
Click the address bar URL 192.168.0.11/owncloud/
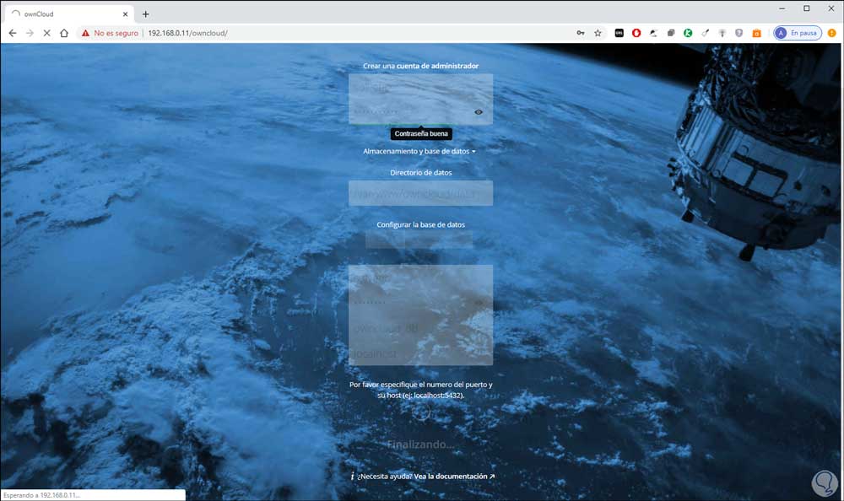(x=187, y=33)
